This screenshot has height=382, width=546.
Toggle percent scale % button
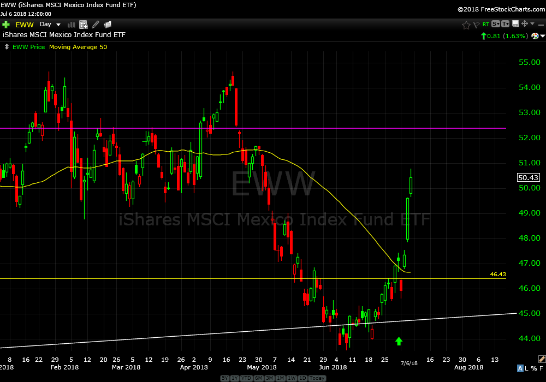coord(534,369)
